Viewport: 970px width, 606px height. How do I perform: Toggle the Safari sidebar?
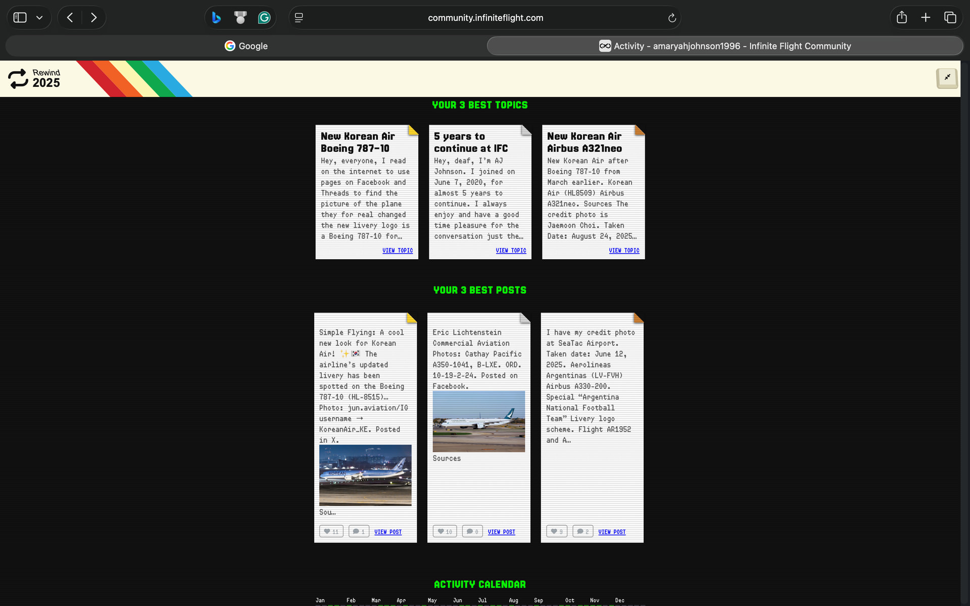[x=20, y=18]
